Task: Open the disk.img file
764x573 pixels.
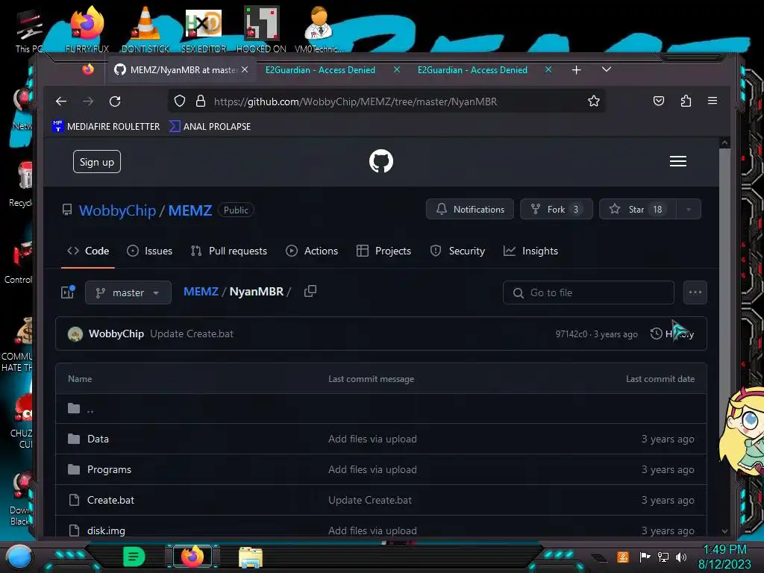Action: tap(106, 530)
